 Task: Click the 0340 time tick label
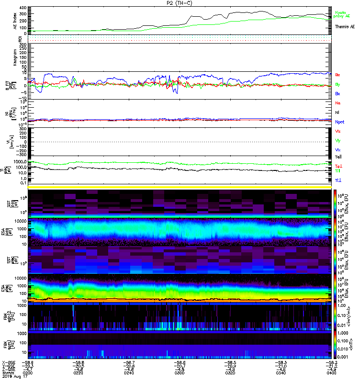tap(281, 373)
